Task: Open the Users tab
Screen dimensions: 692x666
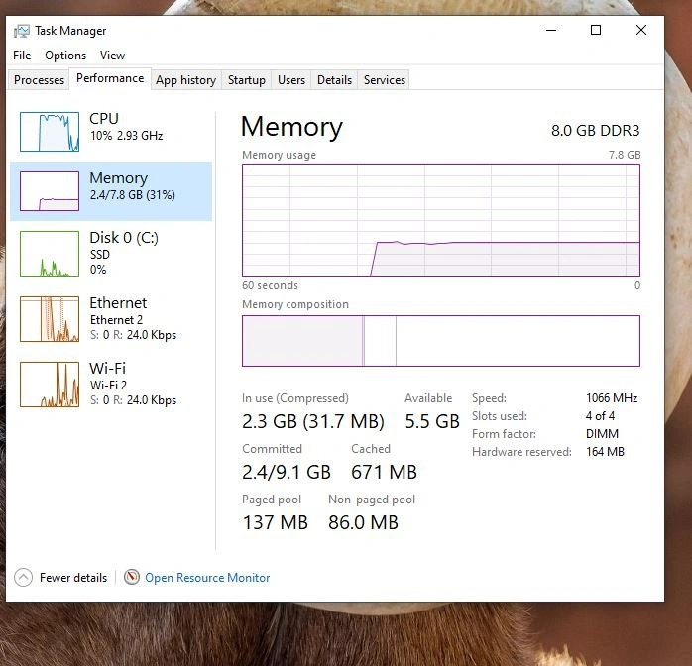Action: 291,80
